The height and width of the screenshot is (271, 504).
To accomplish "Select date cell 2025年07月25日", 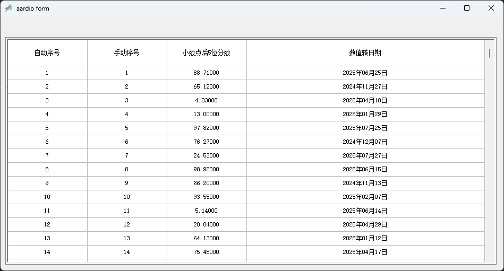I will click(x=365, y=128).
